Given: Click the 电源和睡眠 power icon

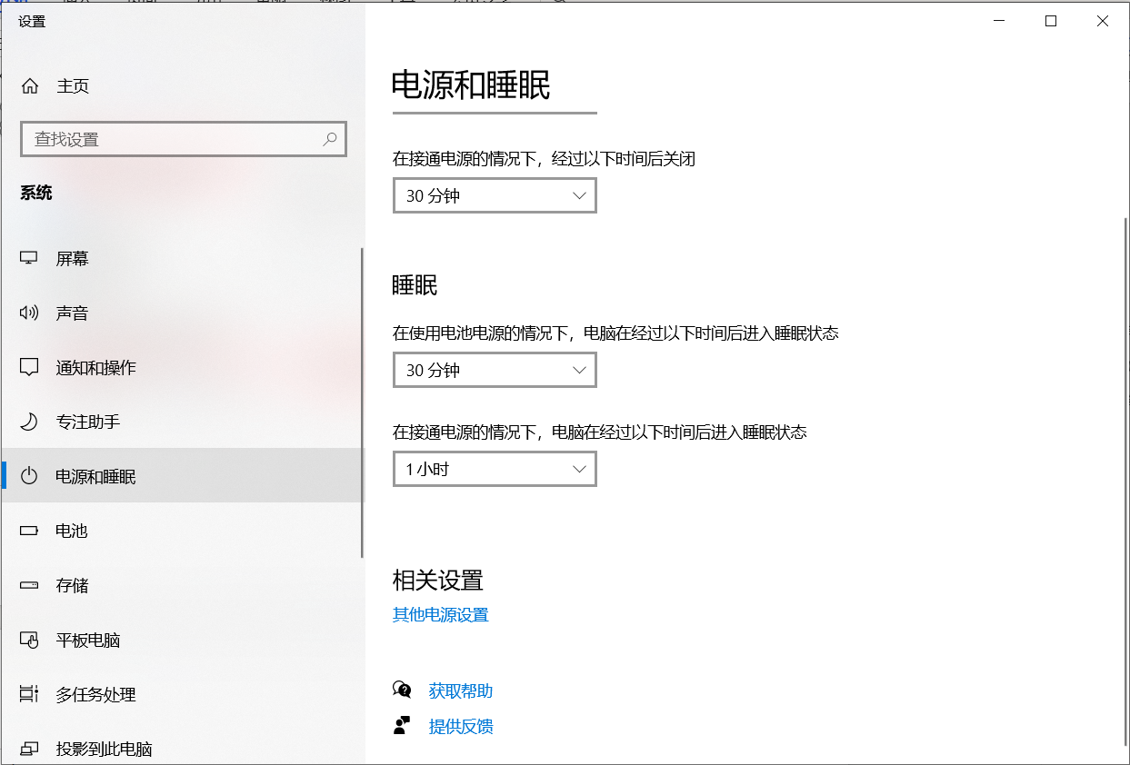Looking at the screenshot, I should [29, 477].
